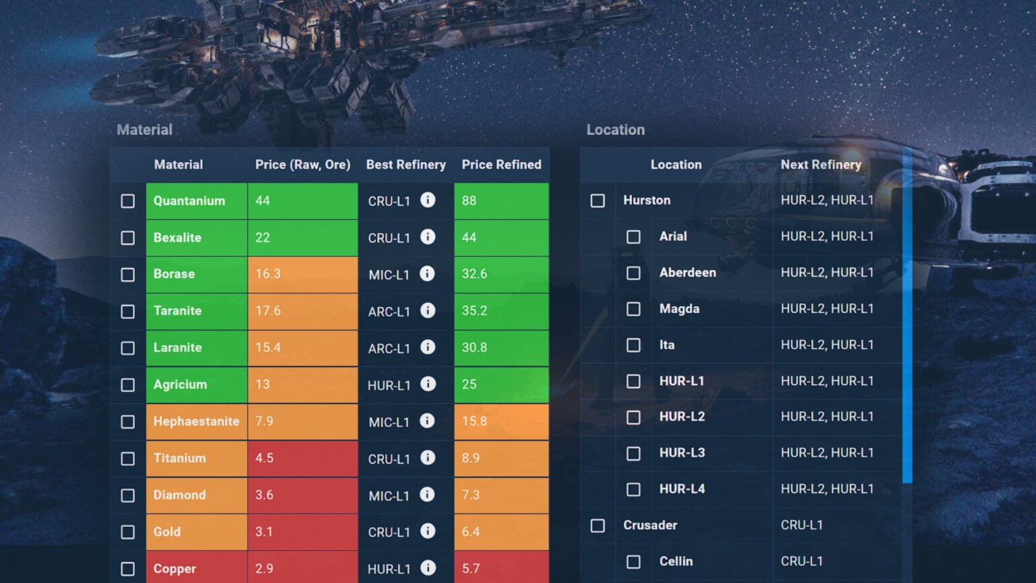Enable the Cellin moon checkbox
This screenshot has height=583, width=1036.
click(x=633, y=561)
